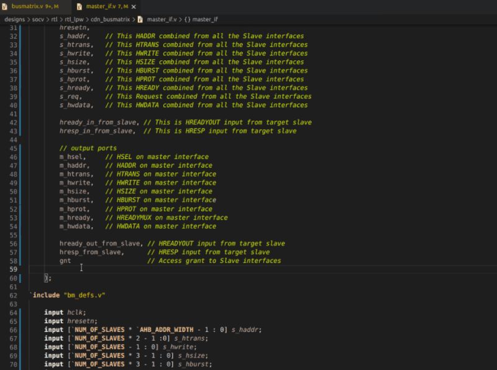The height and width of the screenshot is (370, 497).
Task: Click the bm_defs.v include filename string
Action: [84, 295]
